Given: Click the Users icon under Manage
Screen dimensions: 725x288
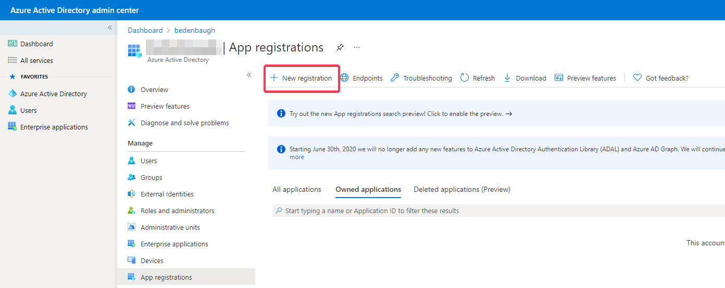Looking at the screenshot, I should pyautogui.click(x=131, y=161).
